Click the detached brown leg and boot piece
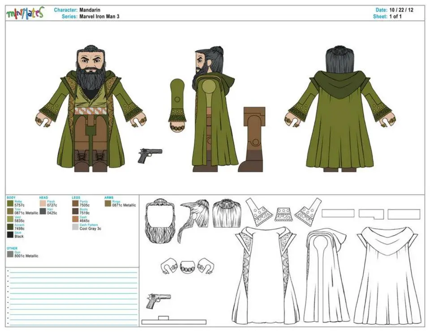The image size is (430, 332). point(251,139)
